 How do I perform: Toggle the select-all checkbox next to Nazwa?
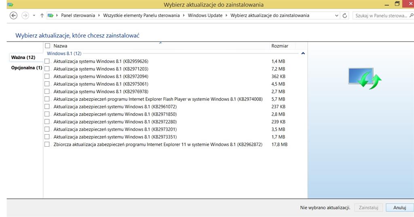[48, 46]
